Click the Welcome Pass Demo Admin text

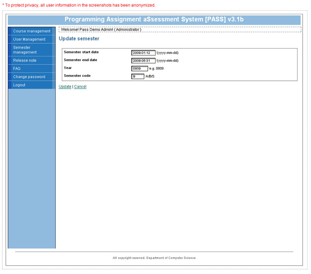pos(101,30)
